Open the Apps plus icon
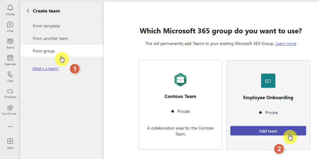The image size is (319, 159). pos(10,141)
